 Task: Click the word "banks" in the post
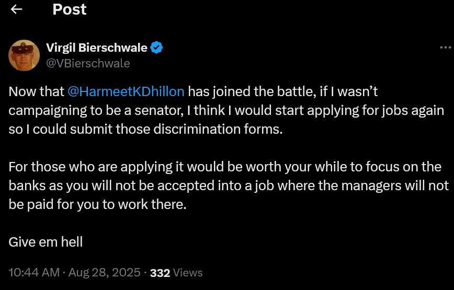pos(26,185)
